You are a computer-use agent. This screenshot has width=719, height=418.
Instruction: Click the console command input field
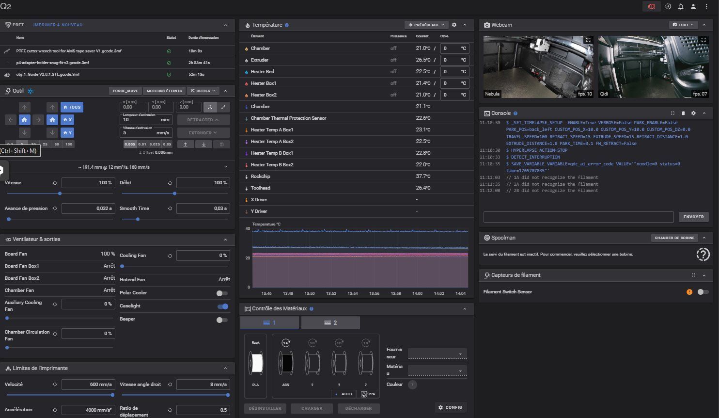click(x=578, y=217)
